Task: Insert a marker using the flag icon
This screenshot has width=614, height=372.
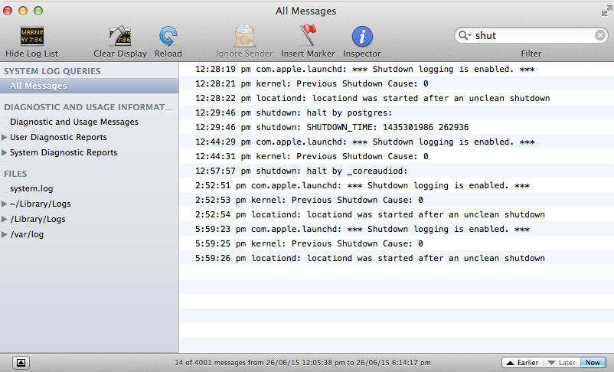Action: [308, 35]
